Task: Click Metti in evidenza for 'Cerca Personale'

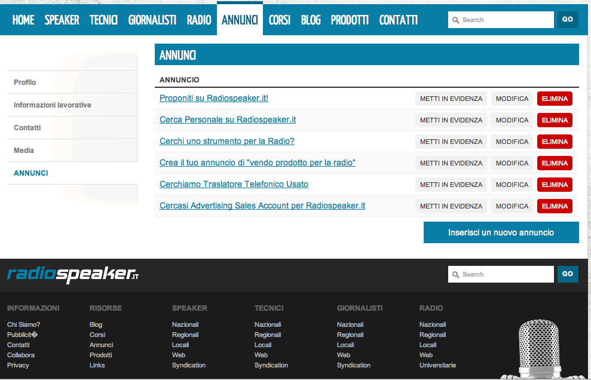Action: 451,120
